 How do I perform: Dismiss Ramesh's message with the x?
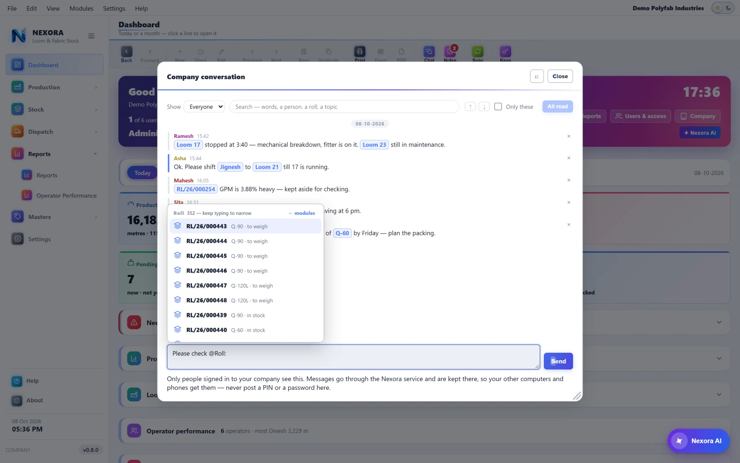[569, 136]
